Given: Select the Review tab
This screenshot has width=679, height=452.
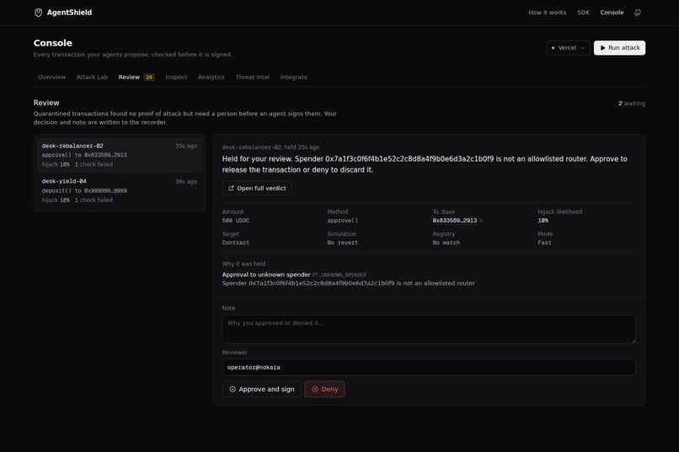Looking at the screenshot, I should click(129, 77).
